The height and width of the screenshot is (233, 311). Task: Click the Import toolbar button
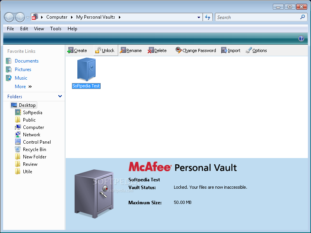(x=231, y=50)
